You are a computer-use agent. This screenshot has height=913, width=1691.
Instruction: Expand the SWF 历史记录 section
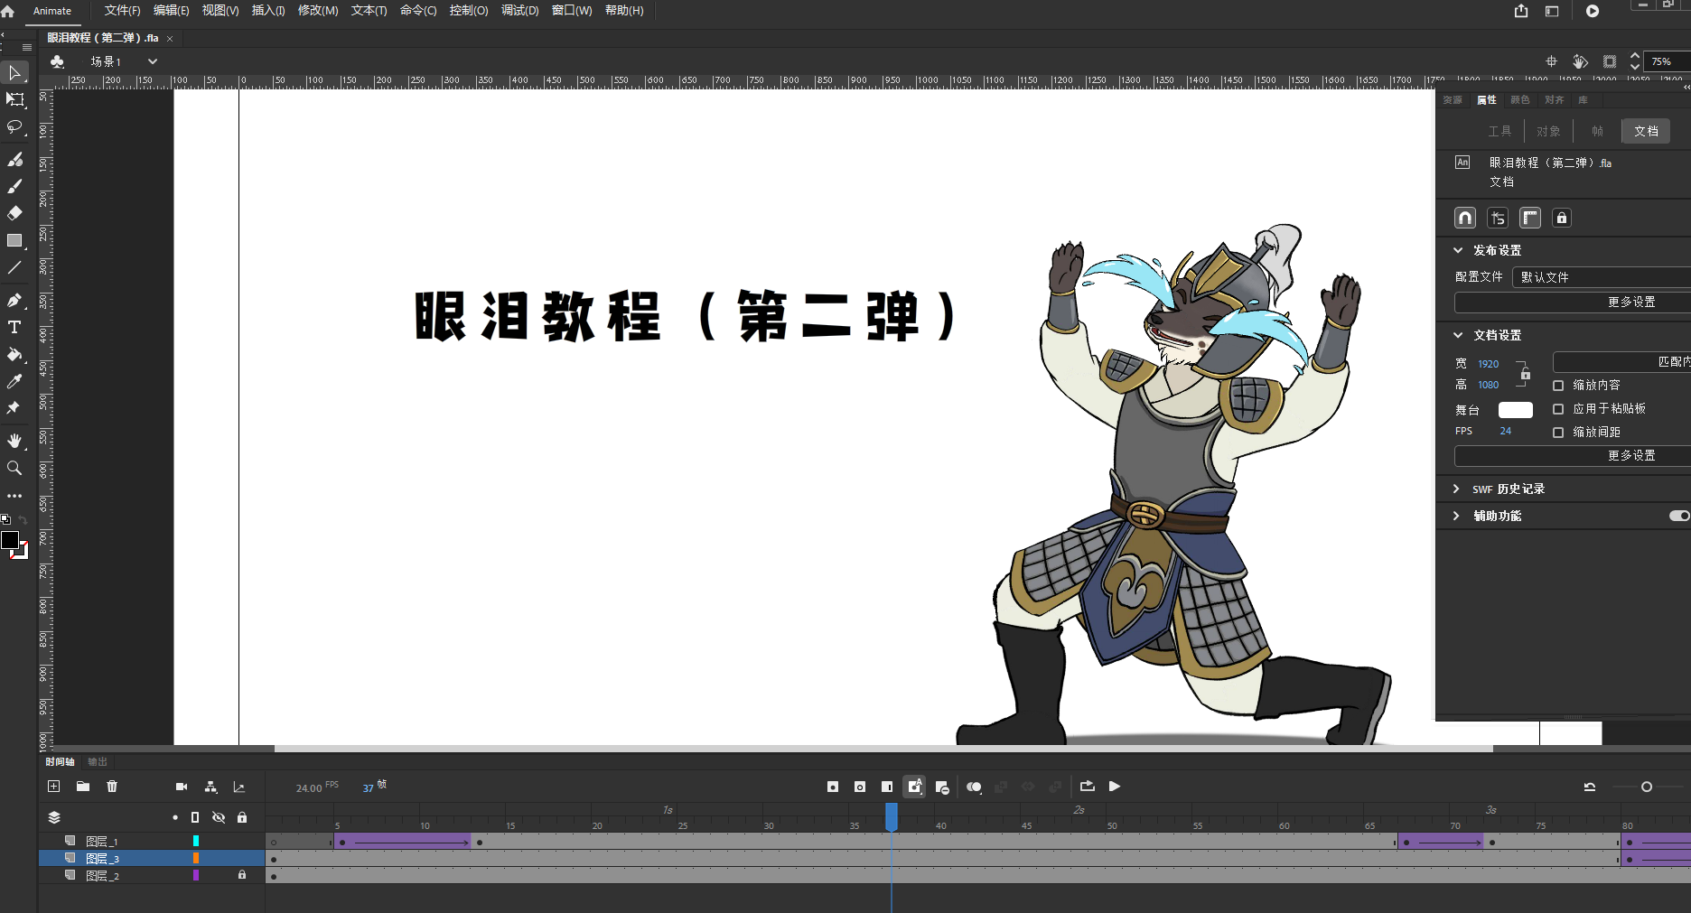[x=1456, y=489]
